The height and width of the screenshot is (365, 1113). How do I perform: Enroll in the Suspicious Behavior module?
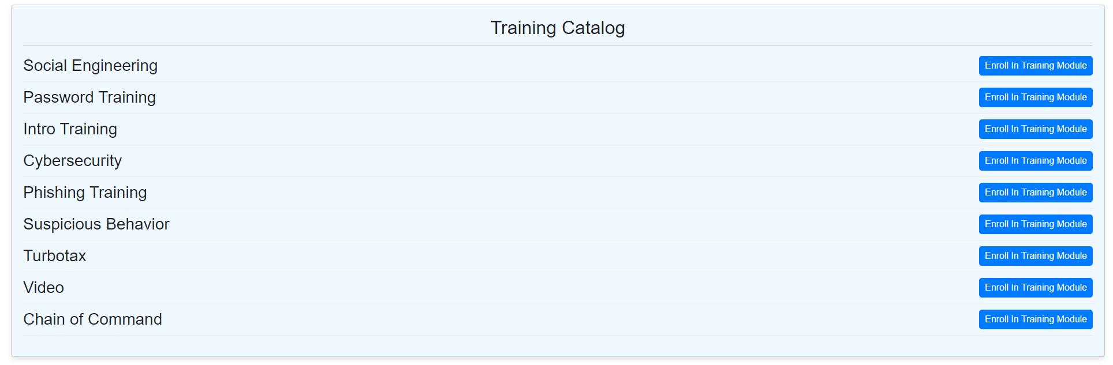tap(1036, 224)
